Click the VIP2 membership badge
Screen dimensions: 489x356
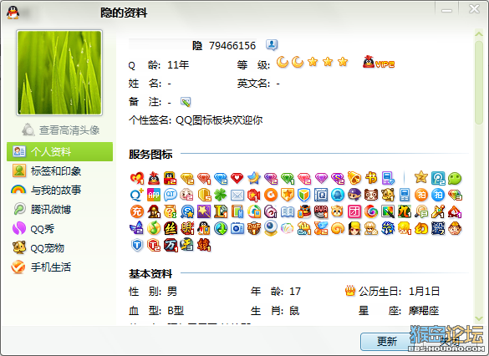[379, 63]
